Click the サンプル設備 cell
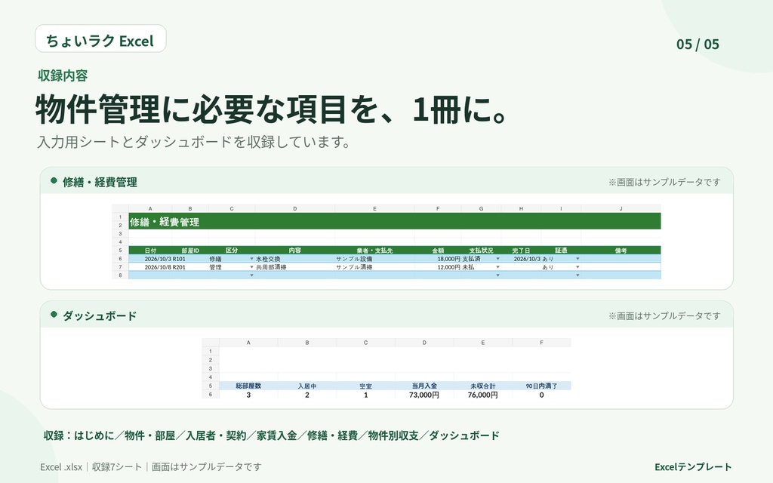This screenshot has height=483, width=773. pyautogui.click(x=374, y=259)
